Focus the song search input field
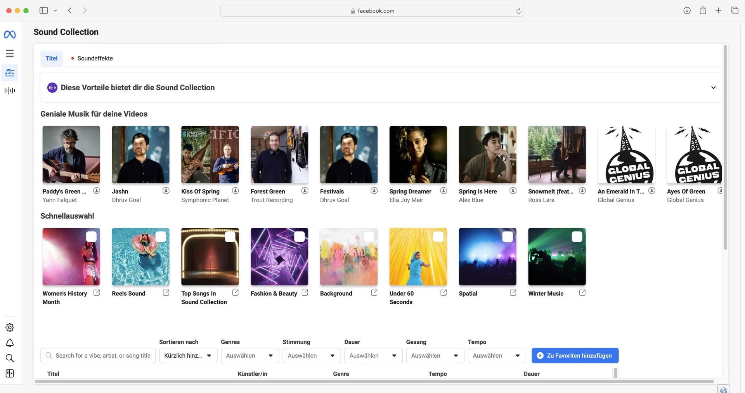The width and height of the screenshot is (745, 393). (98, 355)
